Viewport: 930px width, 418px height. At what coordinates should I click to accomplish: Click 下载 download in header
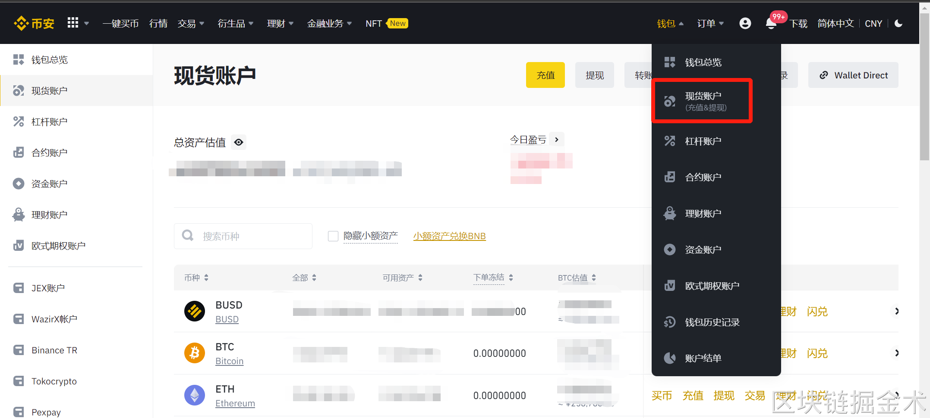(799, 23)
